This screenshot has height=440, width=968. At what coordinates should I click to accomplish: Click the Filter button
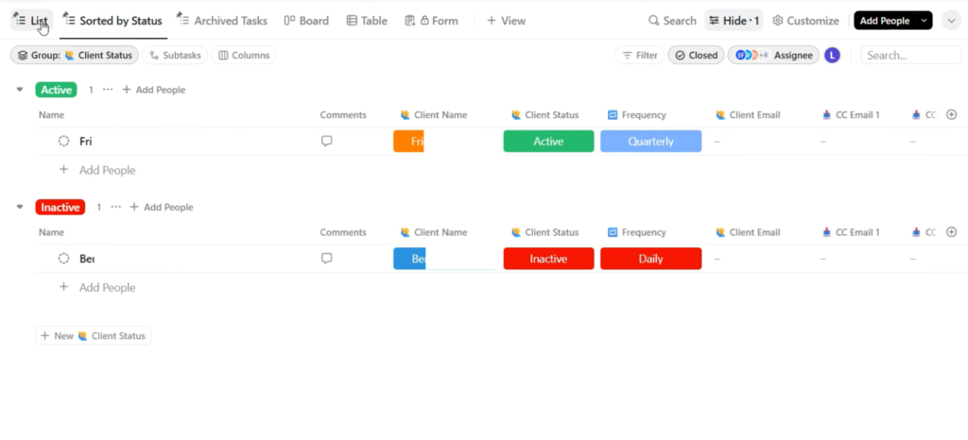(639, 56)
